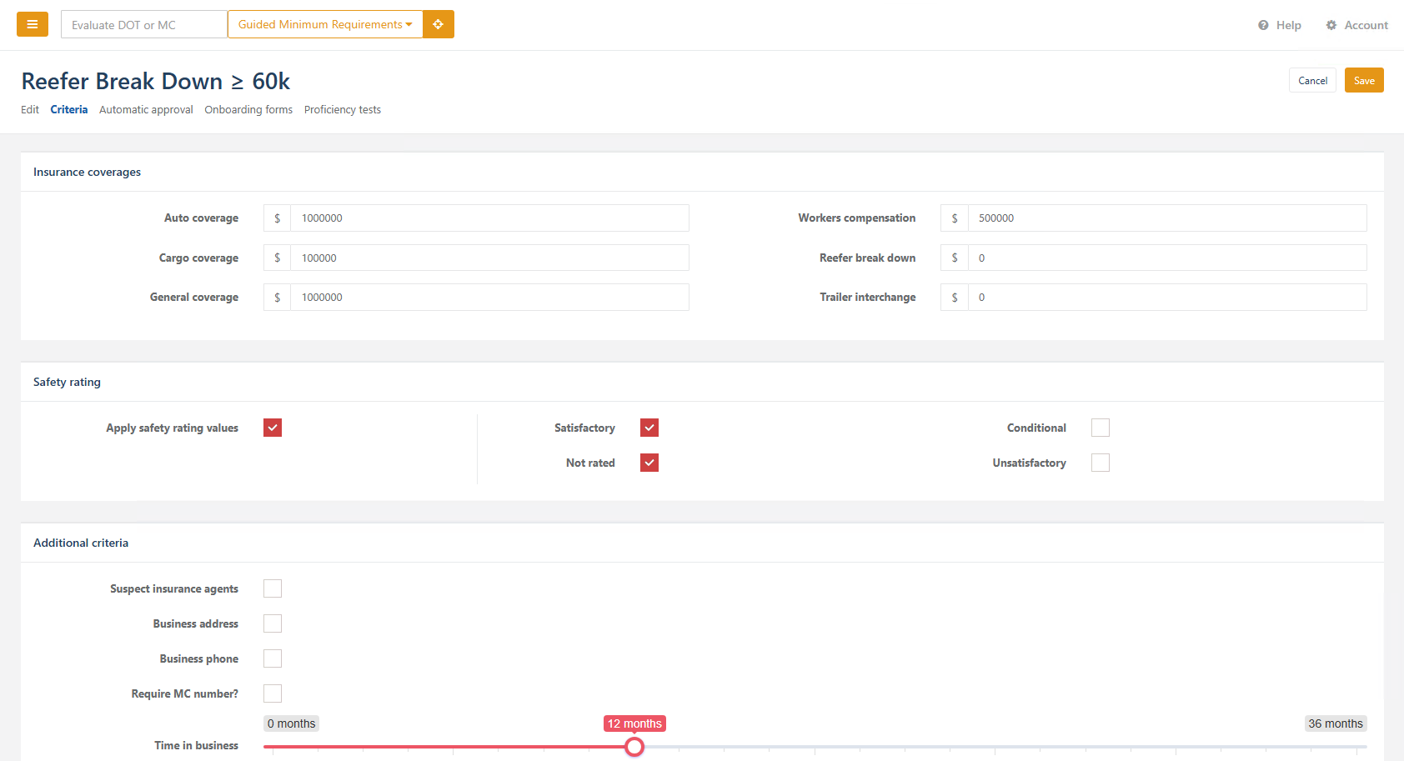Click the Account gear icon
The height and width of the screenshot is (761, 1404).
coord(1331,25)
